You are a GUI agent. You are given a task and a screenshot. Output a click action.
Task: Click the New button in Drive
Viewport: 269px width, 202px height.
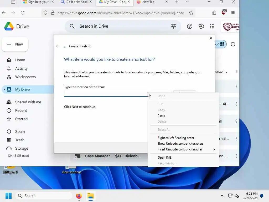coord(15,44)
